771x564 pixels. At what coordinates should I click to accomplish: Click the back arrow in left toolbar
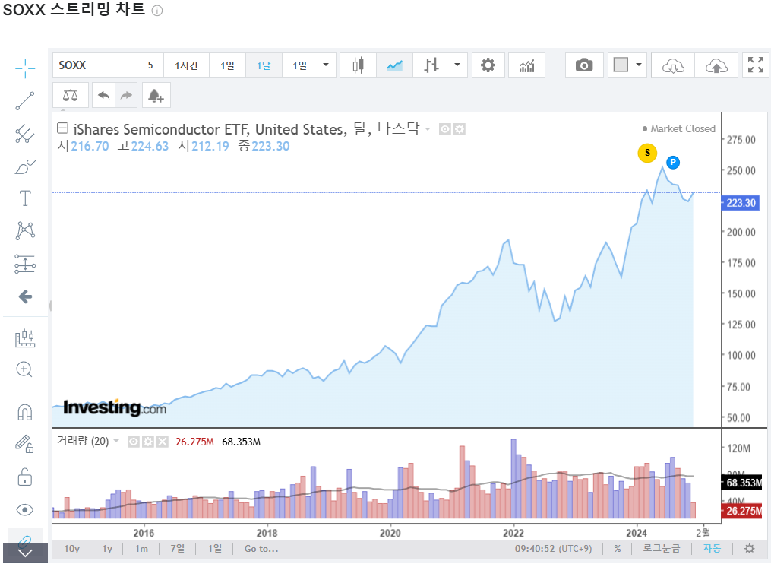coord(25,296)
